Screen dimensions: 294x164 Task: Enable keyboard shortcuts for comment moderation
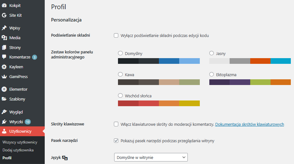tap(116, 124)
